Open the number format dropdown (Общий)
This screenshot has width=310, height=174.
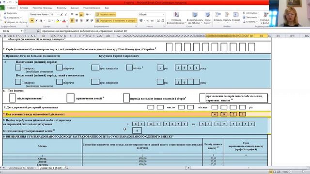click(164, 14)
